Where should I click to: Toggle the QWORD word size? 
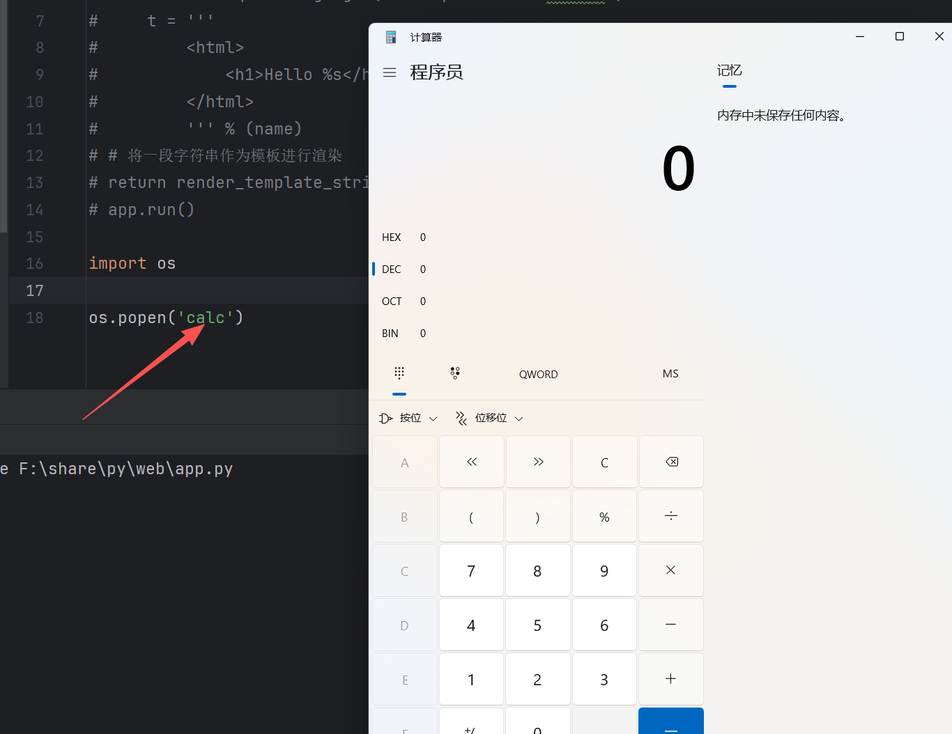pyautogui.click(x=538, y=374)
